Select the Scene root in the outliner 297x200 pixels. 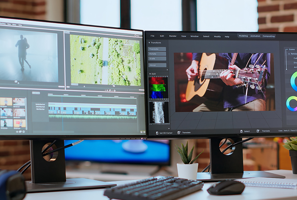click(292, 49)
